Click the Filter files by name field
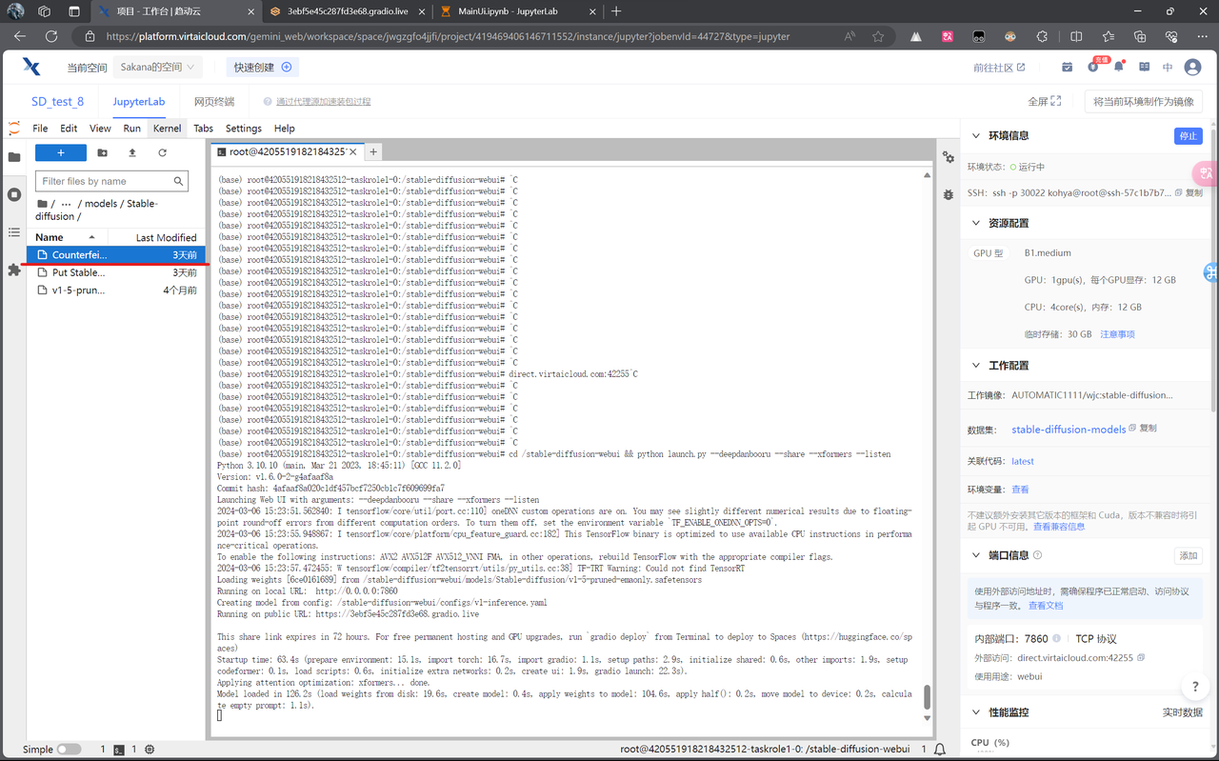This screenshot has height=761, width=1219. (111, 181)
